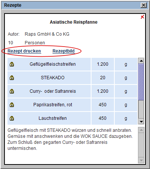Select the Lauchstreifen ingredient row name
Screen dimensions: 150x169
point(52,118)
